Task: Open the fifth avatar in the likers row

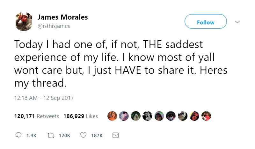Action: pos(159,116)
